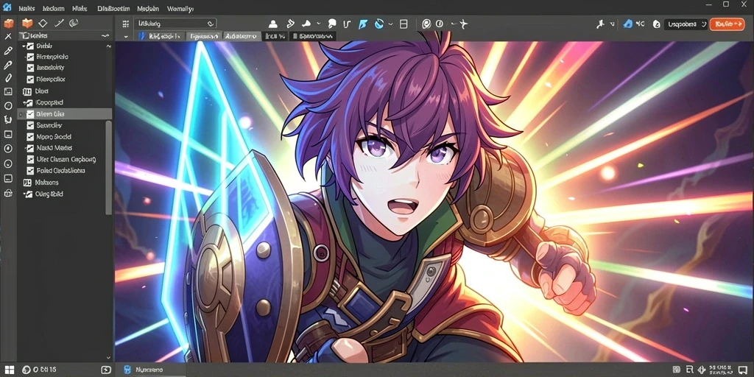Open the dropdown arrow beside the pin icon
754x377 pixels.
click(x=612, y=24)
